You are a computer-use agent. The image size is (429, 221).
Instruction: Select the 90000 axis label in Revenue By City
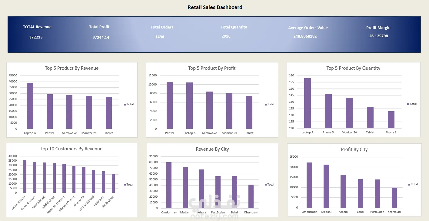(x=153, y=156)
